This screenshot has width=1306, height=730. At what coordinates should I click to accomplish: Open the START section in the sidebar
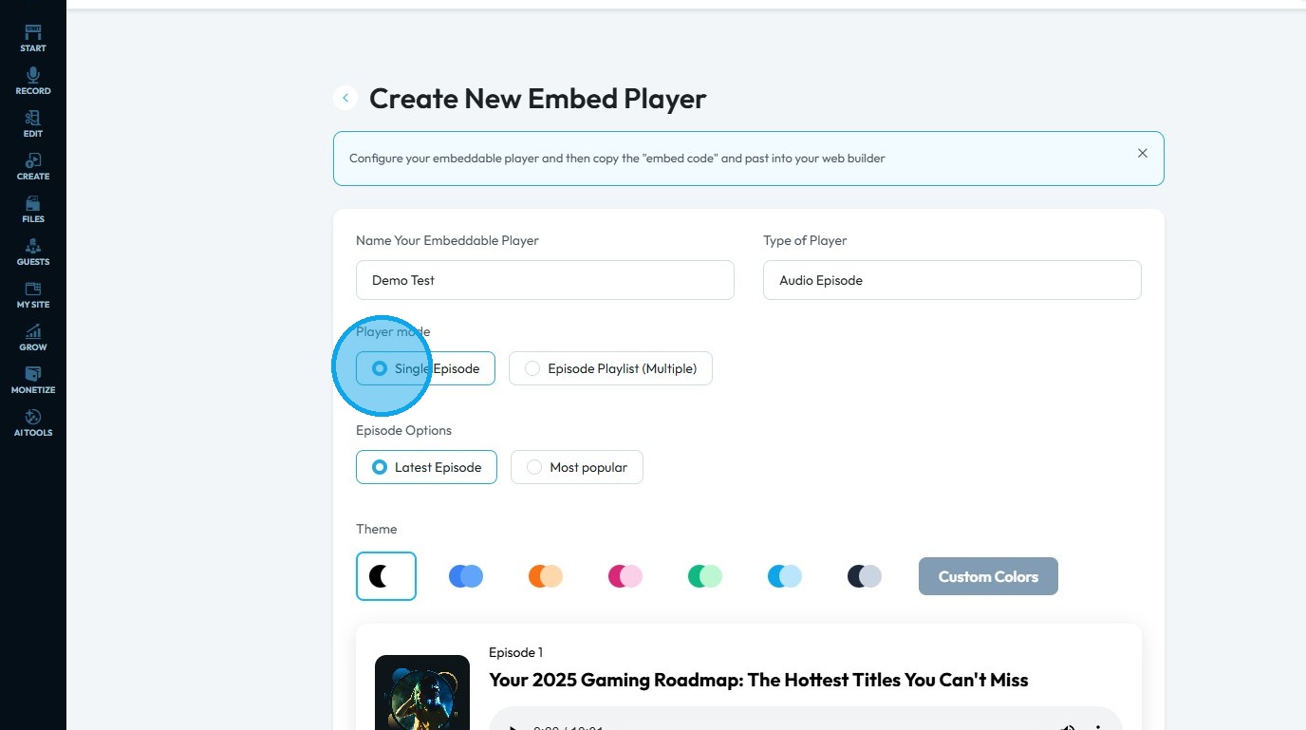tap(32, 38)
